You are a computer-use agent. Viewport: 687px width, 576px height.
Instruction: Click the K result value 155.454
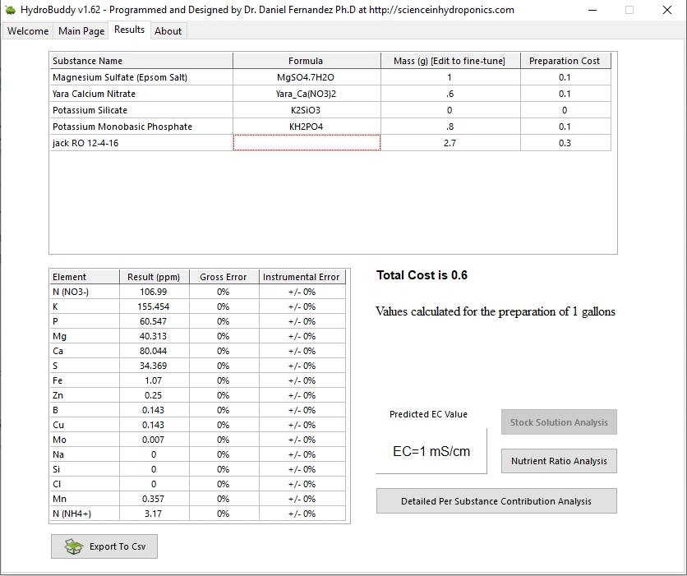154,306
